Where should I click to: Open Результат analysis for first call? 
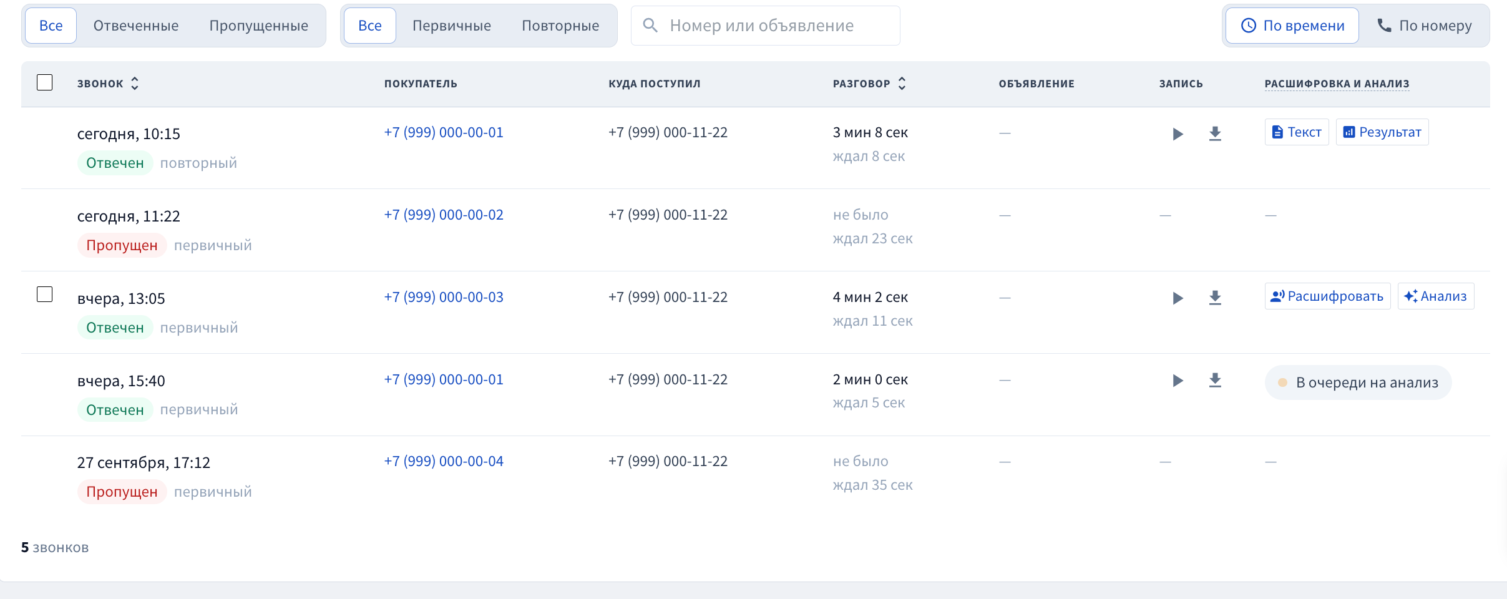coord(1382,132)
